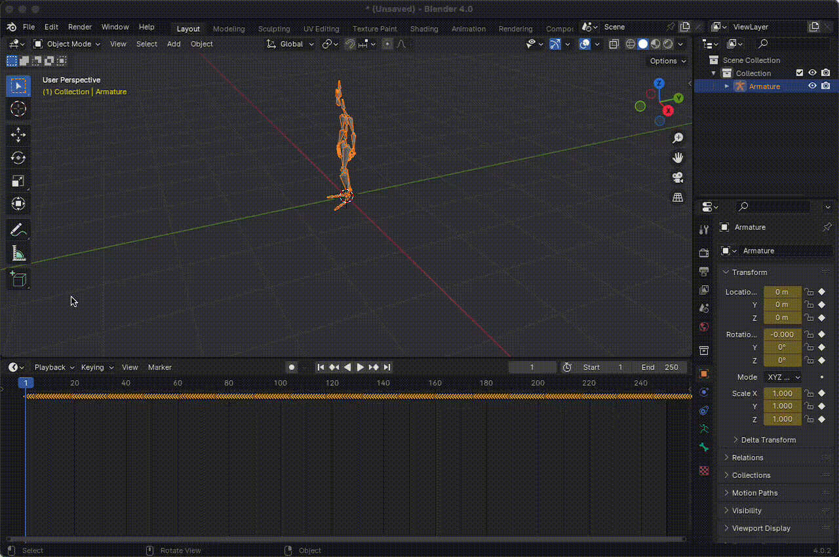Toggle X-ray viewport shading mode
The height and width of the screenshot is (557, 839).
[x=614, y=44]
